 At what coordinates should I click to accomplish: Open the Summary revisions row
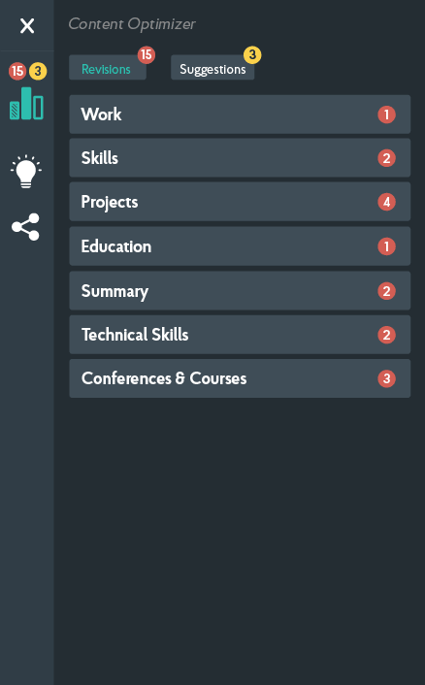click(240, 291)
